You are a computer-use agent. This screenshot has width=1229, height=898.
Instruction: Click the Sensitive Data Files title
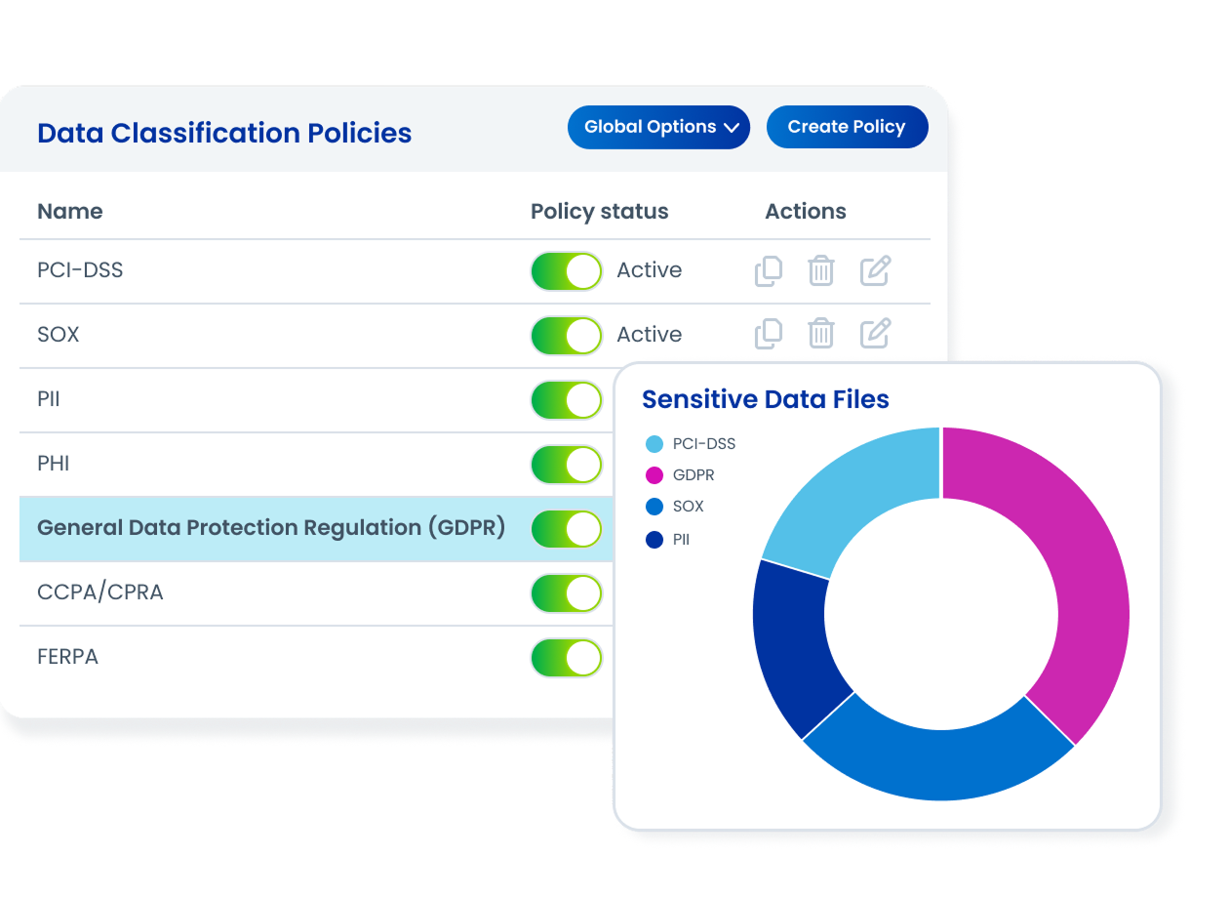(766, 399)
